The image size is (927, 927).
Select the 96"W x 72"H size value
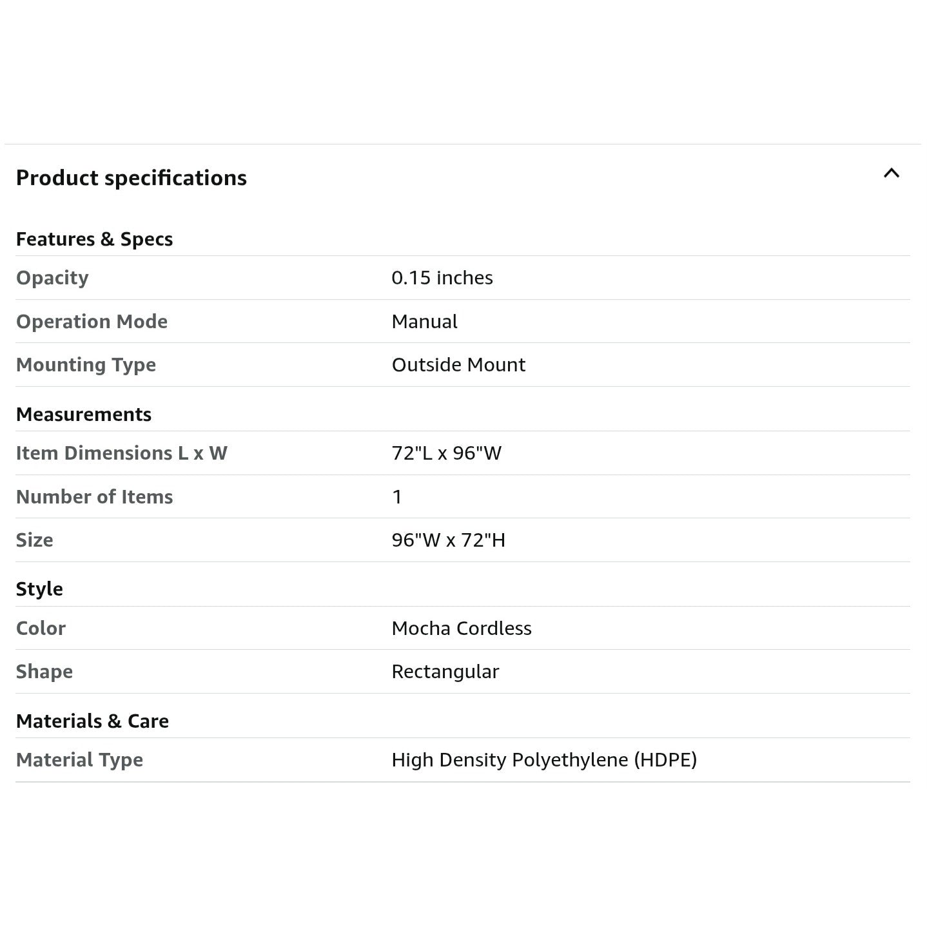tap(449, 540)
